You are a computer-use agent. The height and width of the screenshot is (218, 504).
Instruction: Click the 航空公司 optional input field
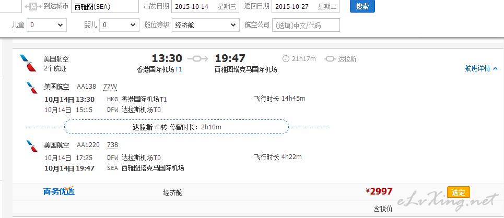[306, 25]
